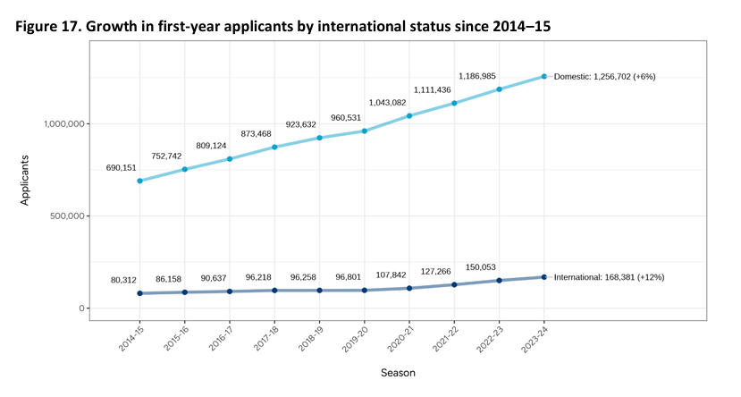This screenshot has height=397, width=741.
Task: Click the 'Season' x-axis title
Action: [x=398, y=373]
